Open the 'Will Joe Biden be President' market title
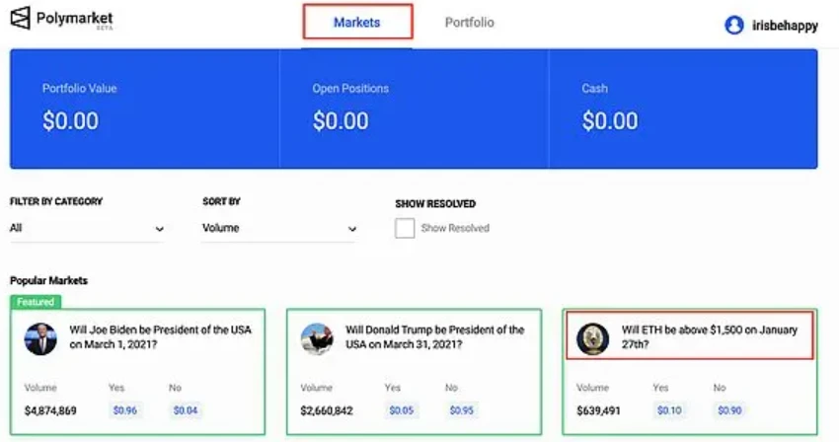Viewport: 839px width, 442px height. point(160,337)
